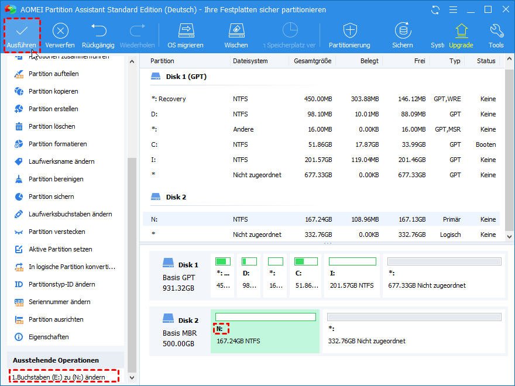Viewport: 515px width, 386px height.
Task: Click the Rückgängig undo arrow
Action: (x=98, y=31)
